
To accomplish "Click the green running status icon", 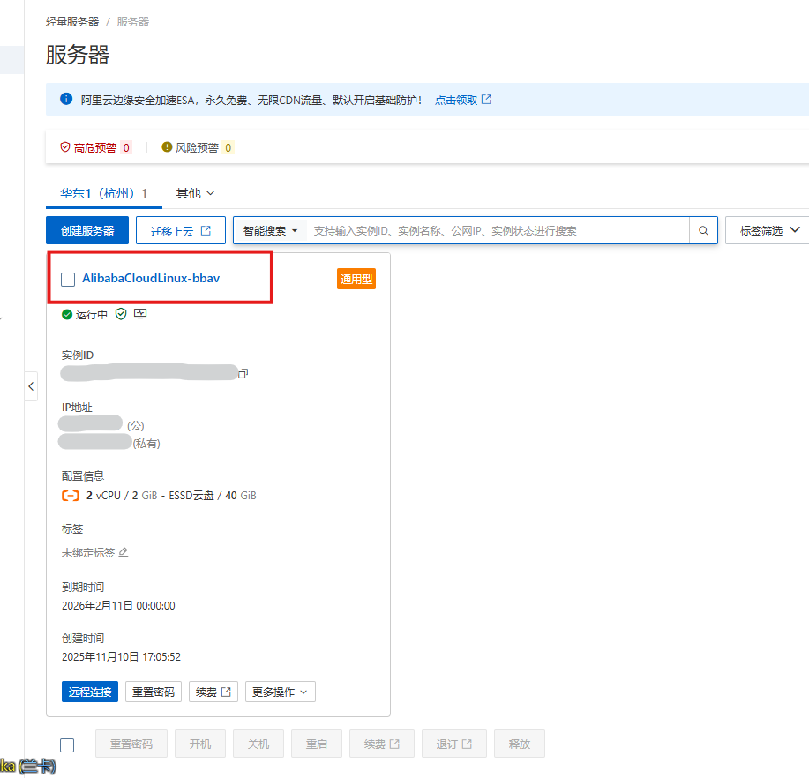I will point(67,315).
